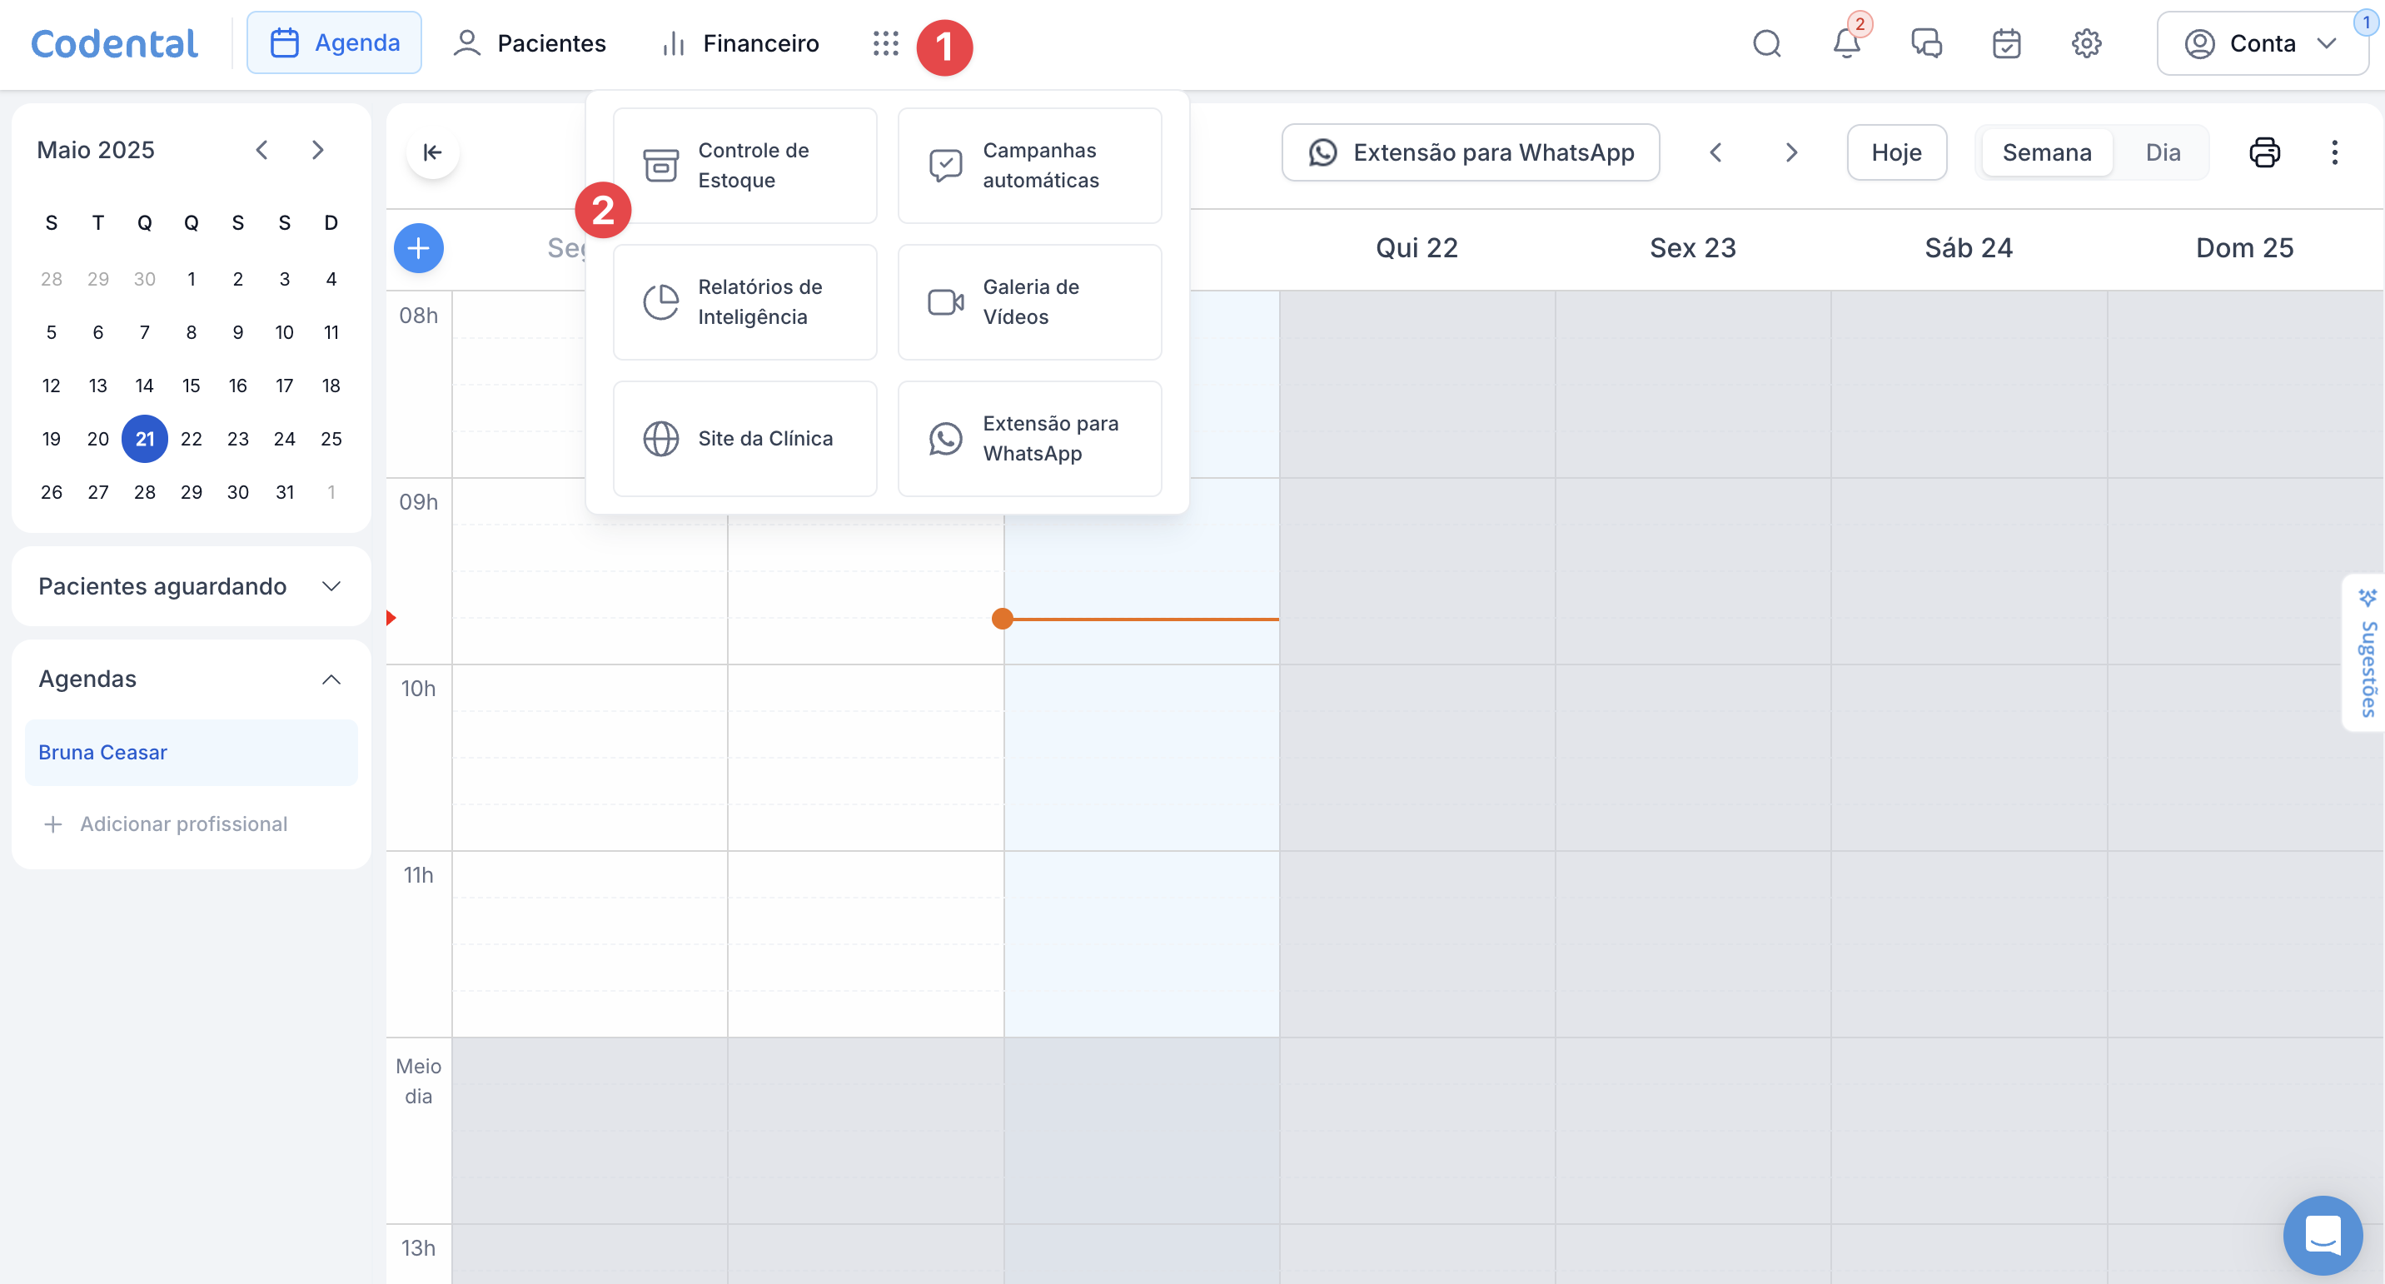Screen dimensions: 2385x1284
Task: Collapse the Agendas section
Action: [x=331, y=679]
